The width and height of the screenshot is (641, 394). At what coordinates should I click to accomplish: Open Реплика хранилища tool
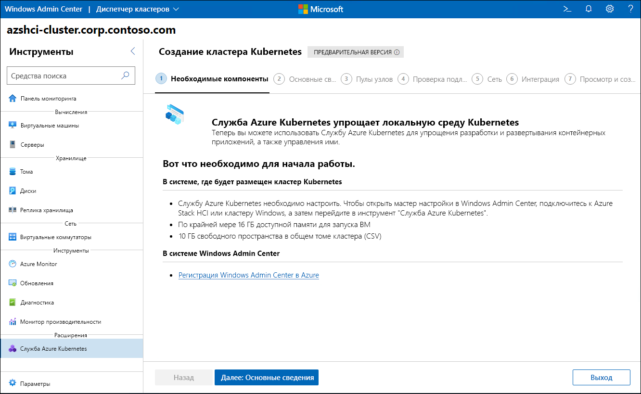click(72, 210)
